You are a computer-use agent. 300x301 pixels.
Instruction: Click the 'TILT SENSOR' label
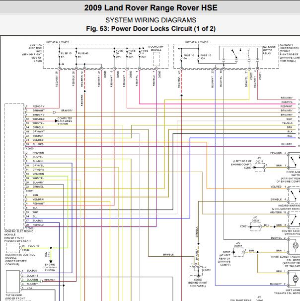[14, 295]
